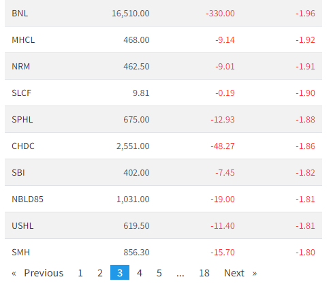Select the SPHL stock symbol

(x=22, y=120)
